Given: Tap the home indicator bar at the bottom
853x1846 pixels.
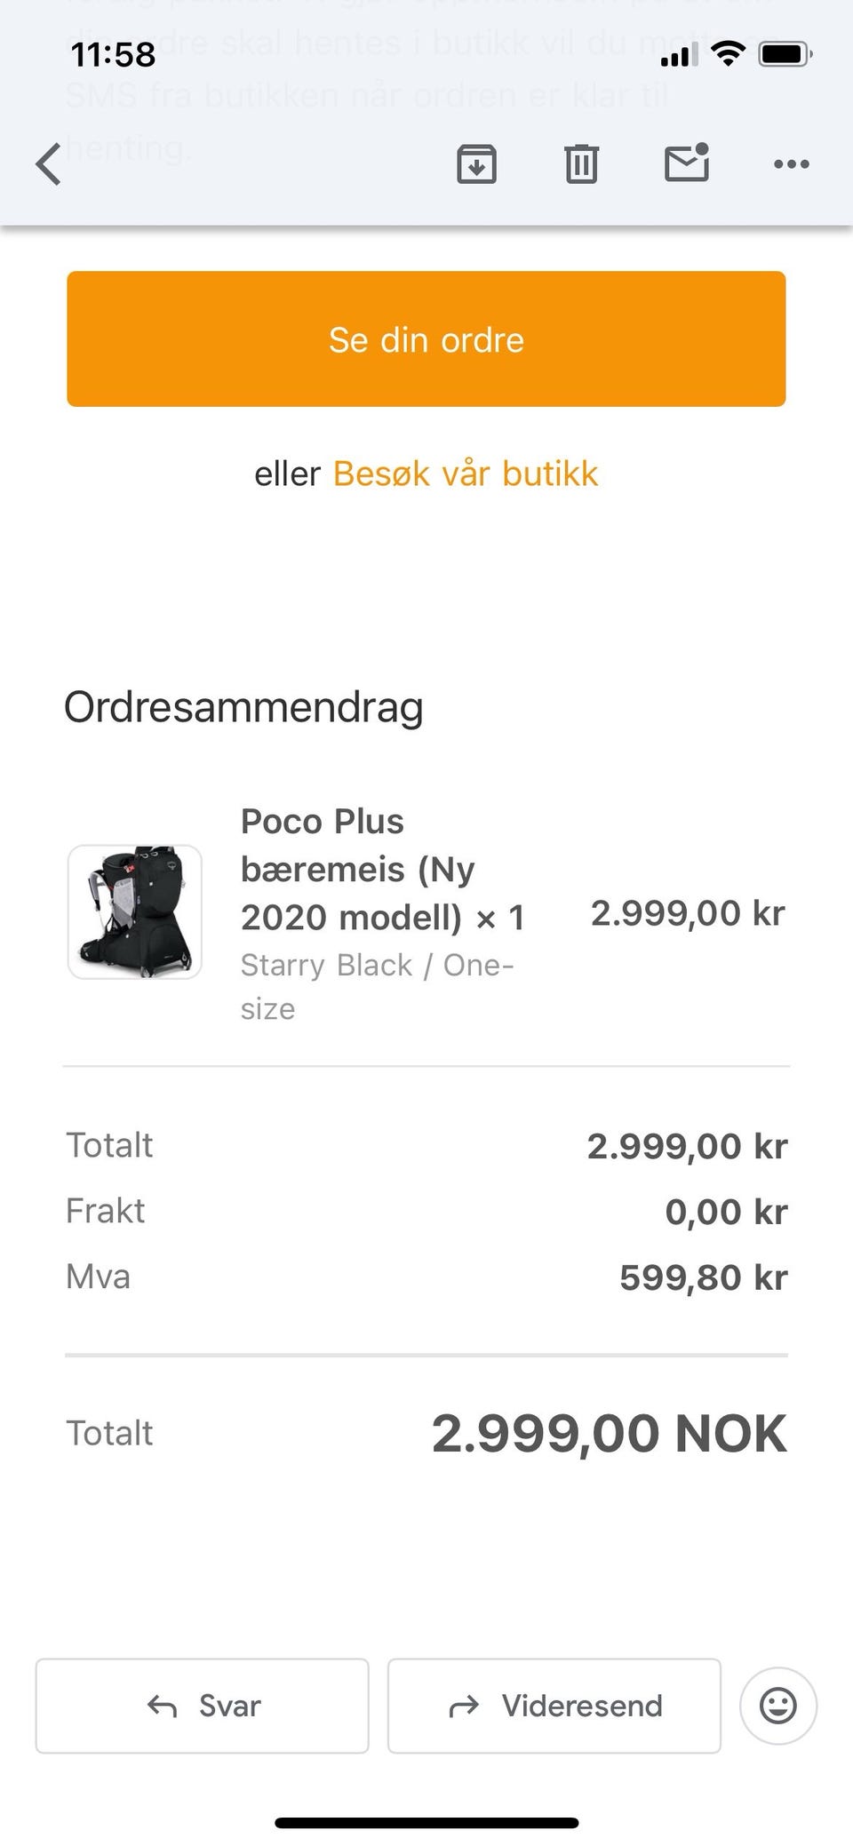Looking at the screenshot, I should pyautogui.click(x=426, y=1823).
